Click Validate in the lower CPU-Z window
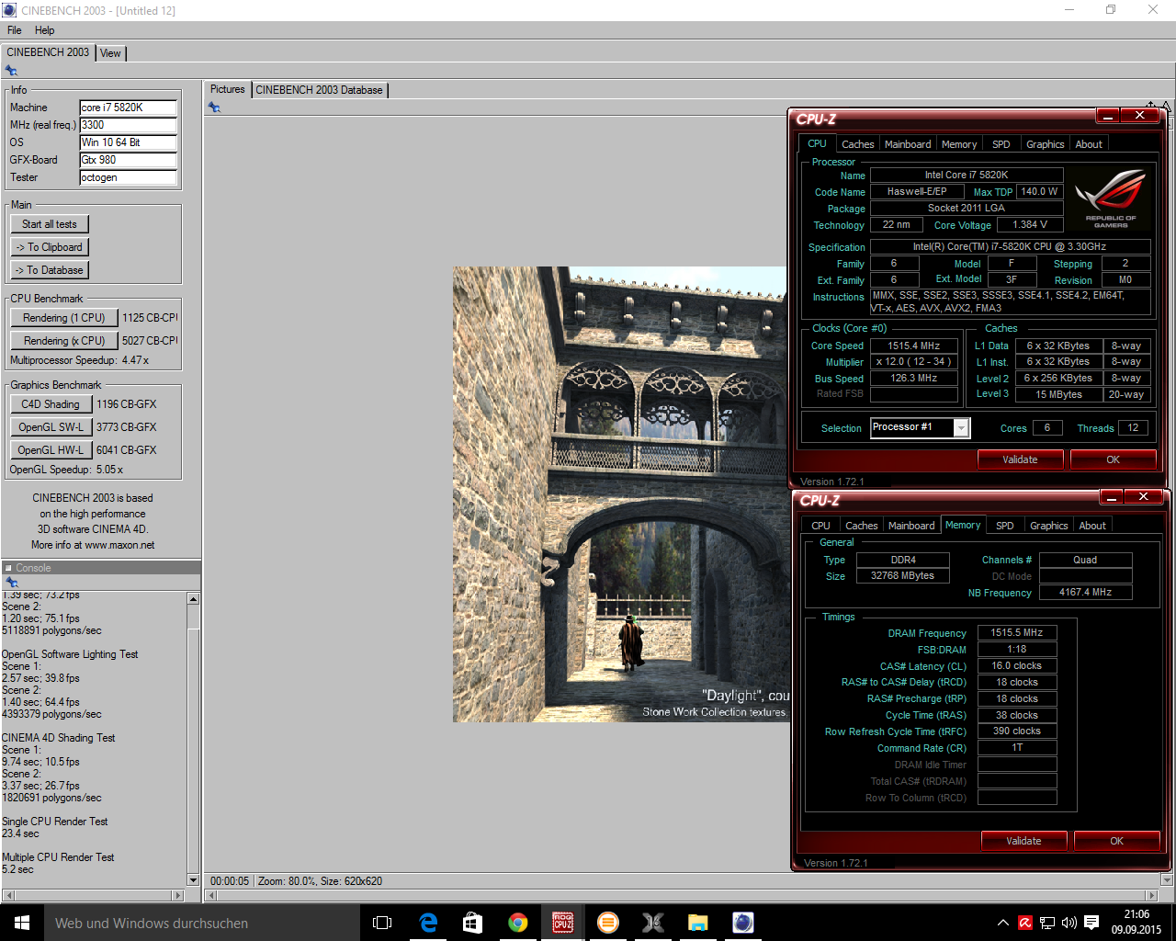The width and height of the screenshot is (1176, 941). point(1023,841)
